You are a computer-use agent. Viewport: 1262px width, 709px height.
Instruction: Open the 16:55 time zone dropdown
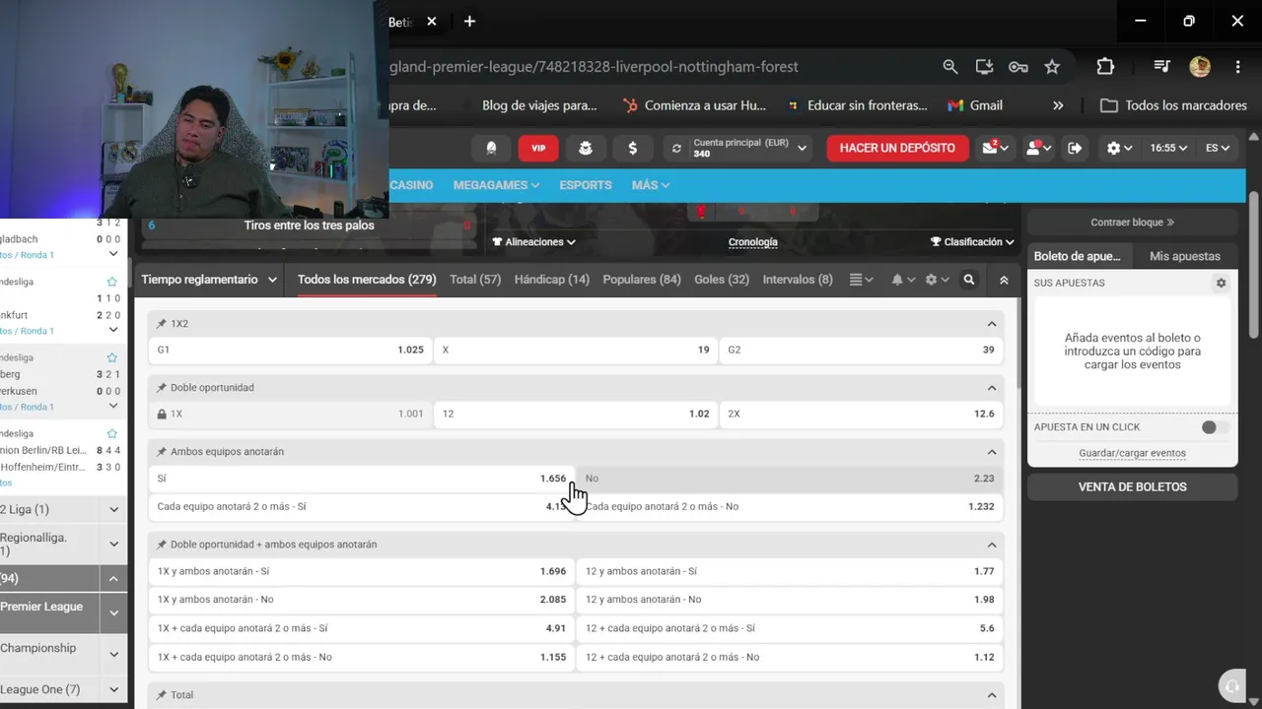(x=1168, y=148)
